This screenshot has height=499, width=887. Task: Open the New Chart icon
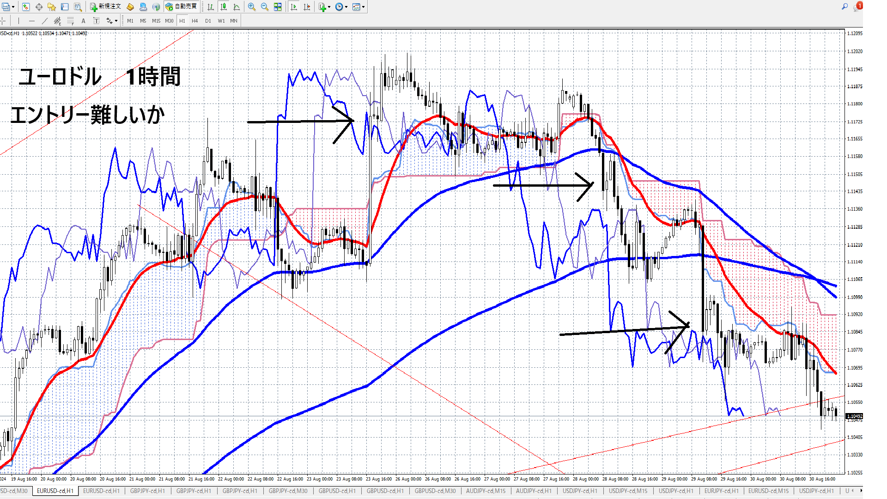pos(6,7)
